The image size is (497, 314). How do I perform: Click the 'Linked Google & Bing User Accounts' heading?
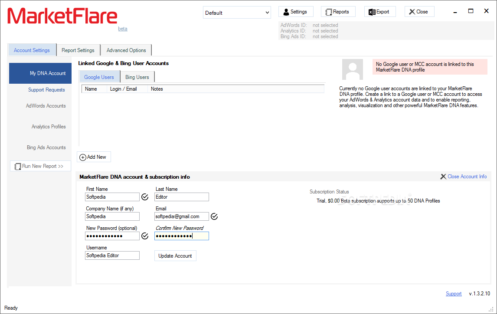(x=123, y=63)
